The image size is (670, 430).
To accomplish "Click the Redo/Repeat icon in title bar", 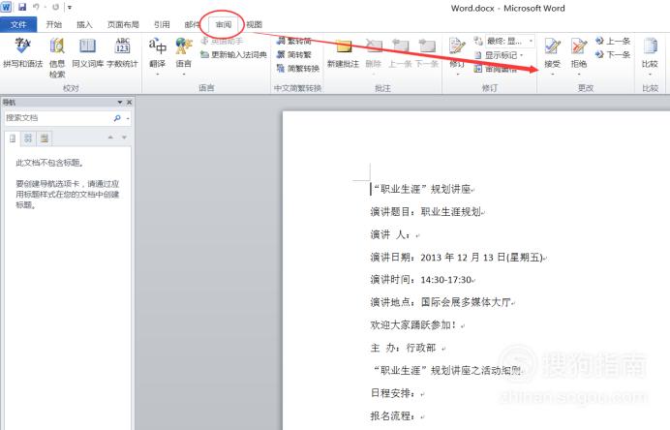I will tap(55, 8).
